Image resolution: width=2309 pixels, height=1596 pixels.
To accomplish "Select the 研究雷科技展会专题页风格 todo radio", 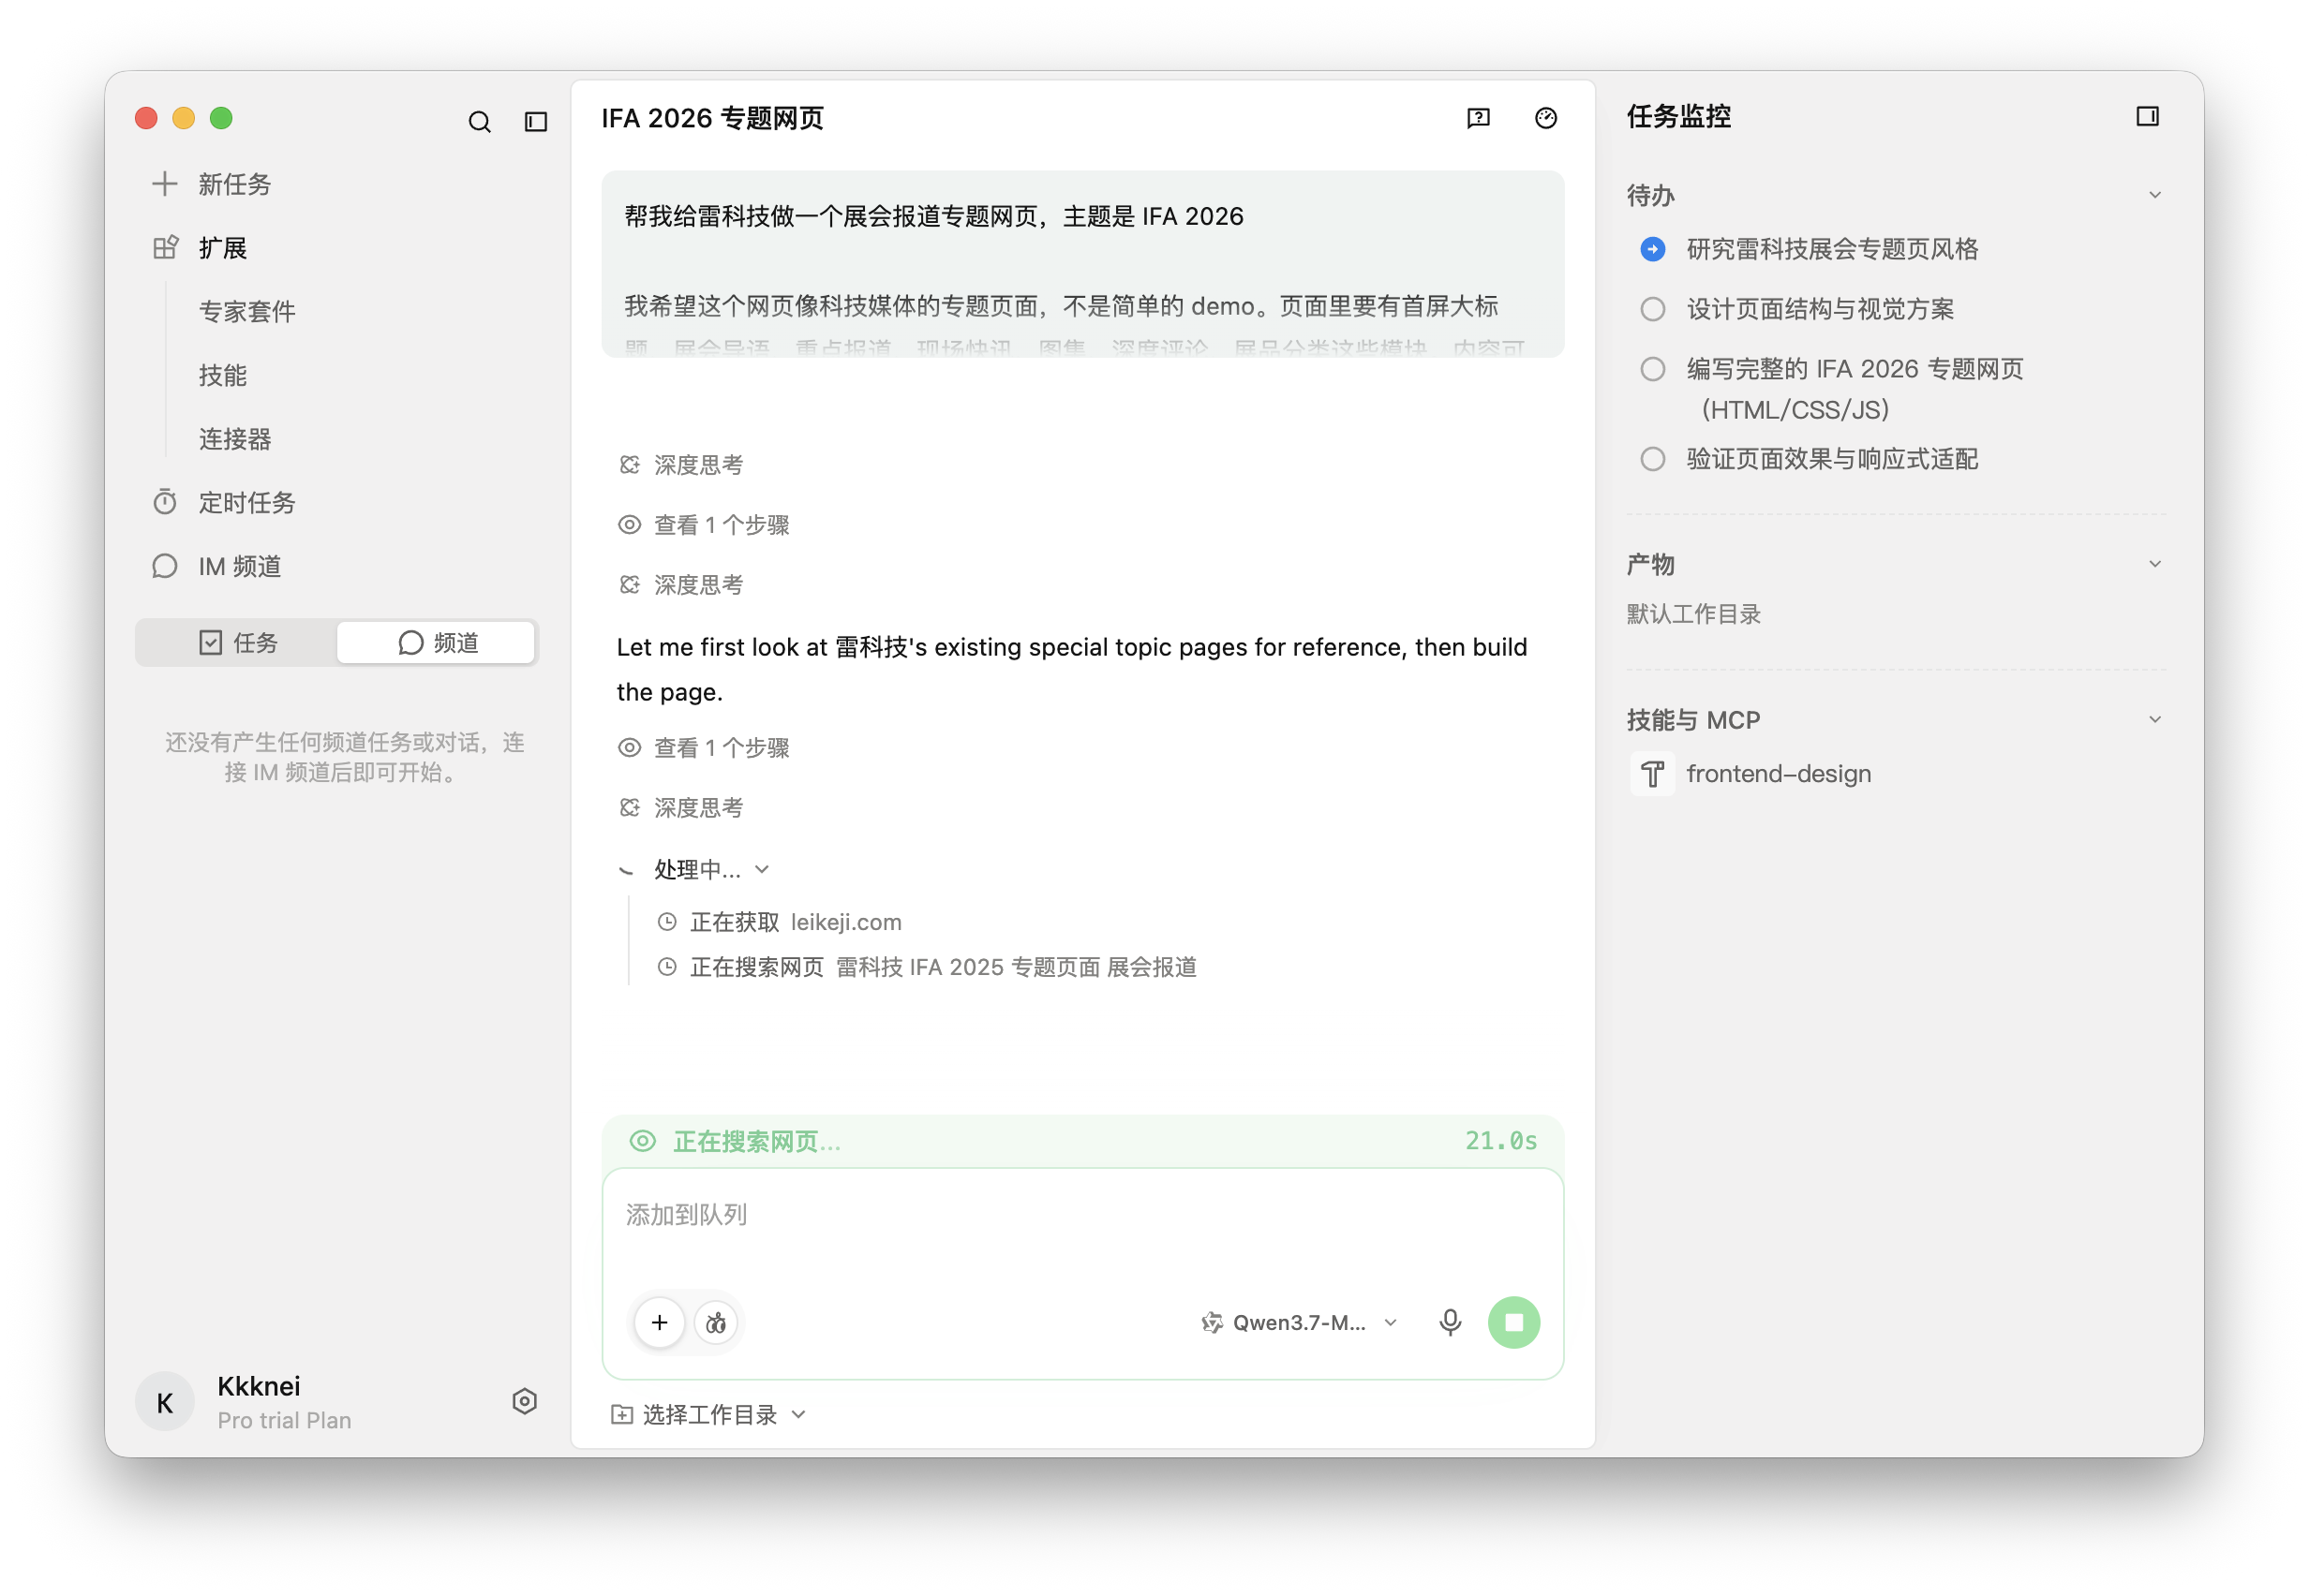I will coord(1653,249).
